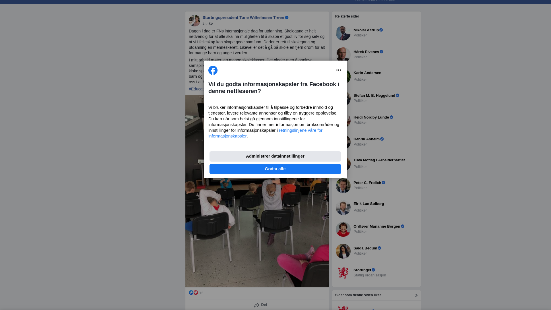The height and width of the screenshot is (310, 551).
Task: Open Peter C. Frølich profile thumbnail
Action: pyautogui.click(x=343, y=186)
